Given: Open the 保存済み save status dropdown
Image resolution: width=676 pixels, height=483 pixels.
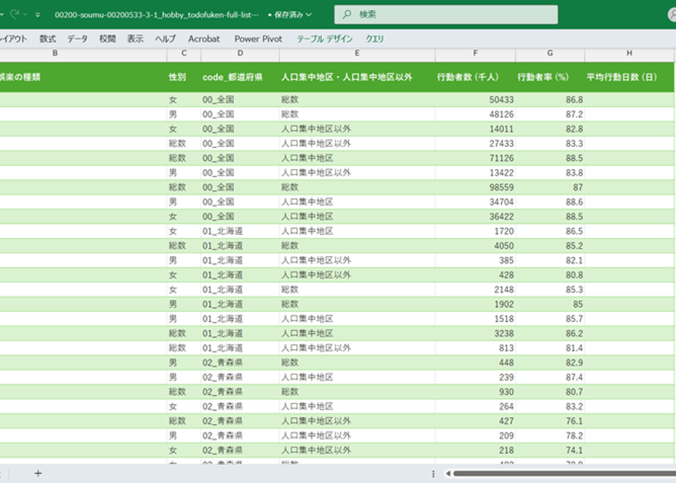Looking at the screenshot, I should 290,15.
